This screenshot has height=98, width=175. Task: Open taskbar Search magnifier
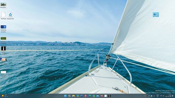pos(69,96)
